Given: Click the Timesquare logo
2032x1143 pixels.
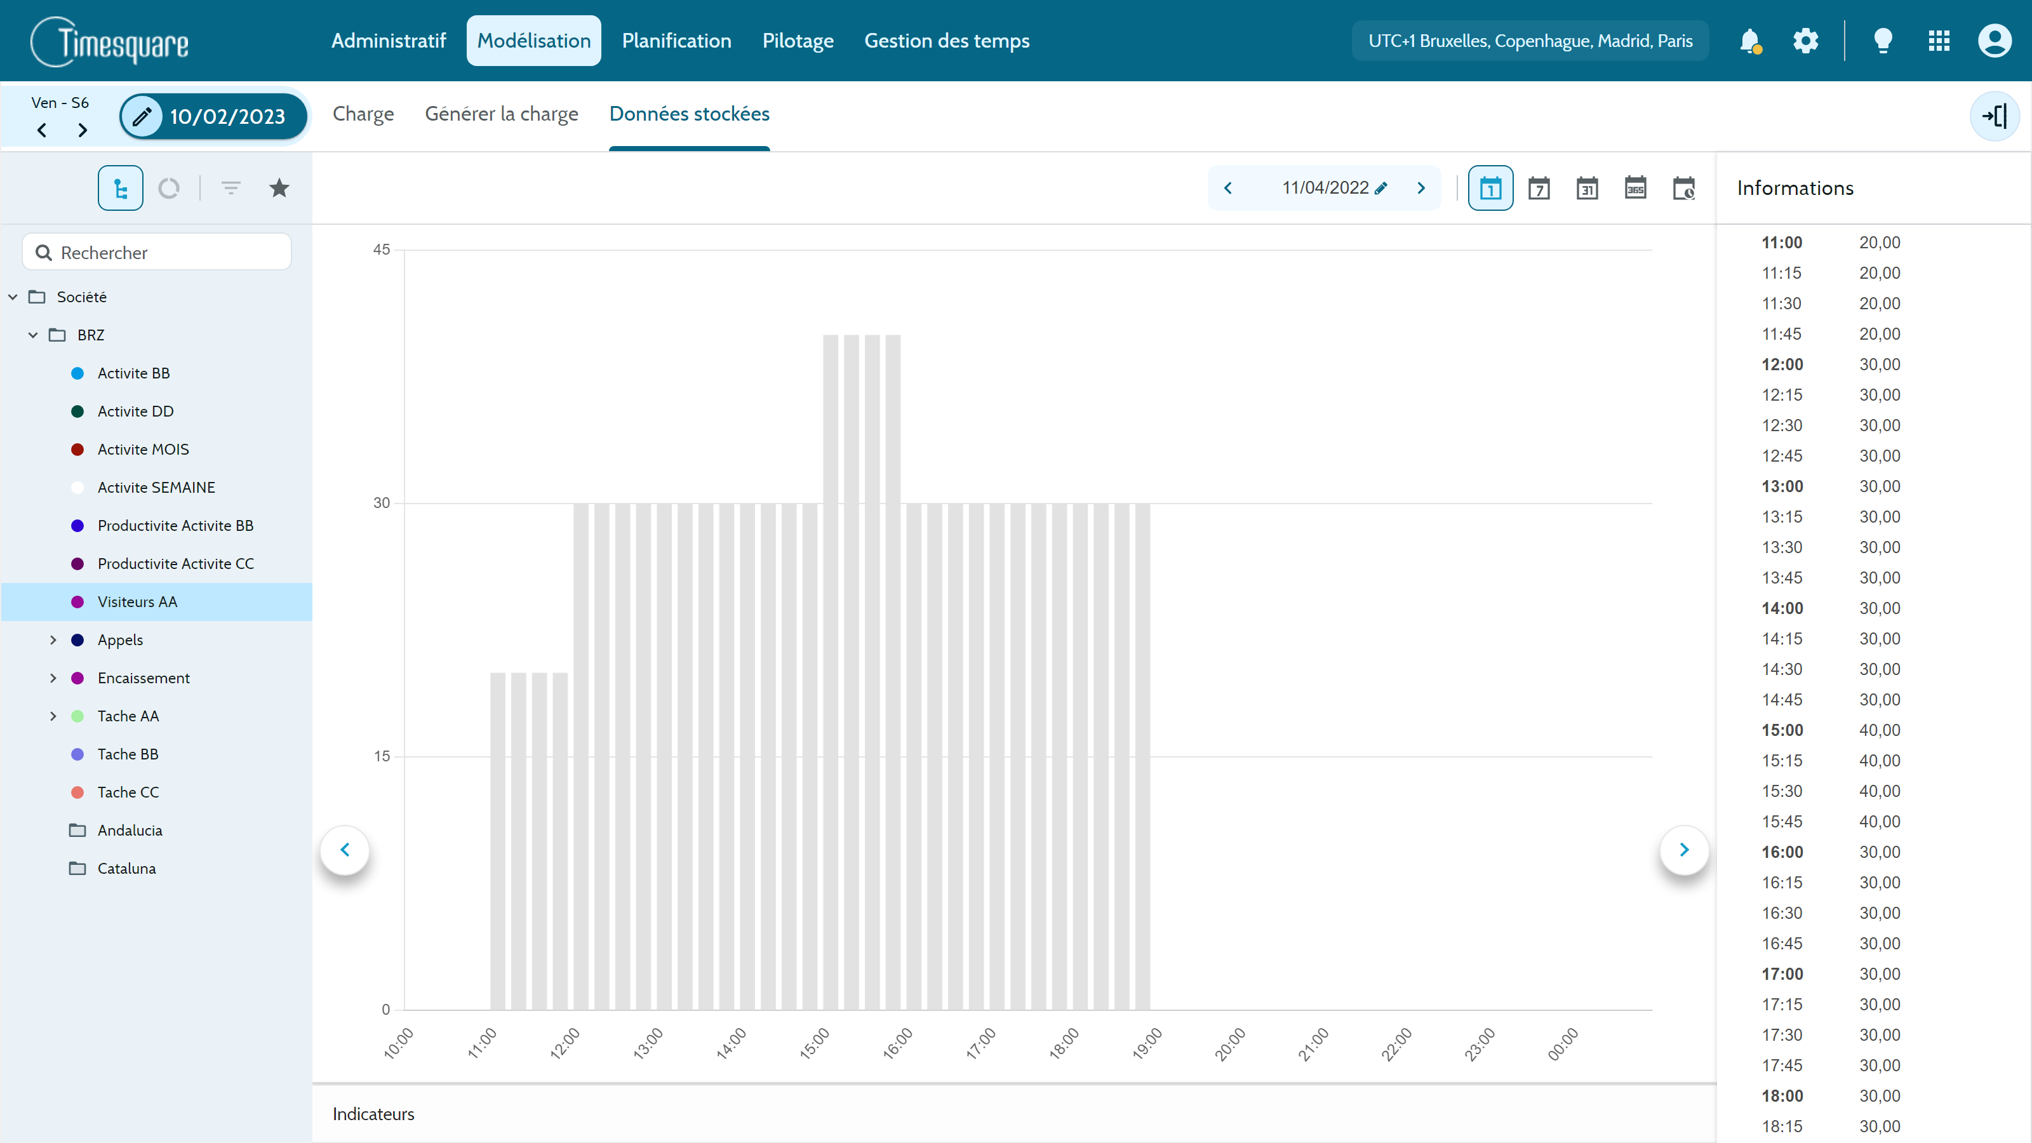Looking at the screenshot, I should tap(110, 42).
